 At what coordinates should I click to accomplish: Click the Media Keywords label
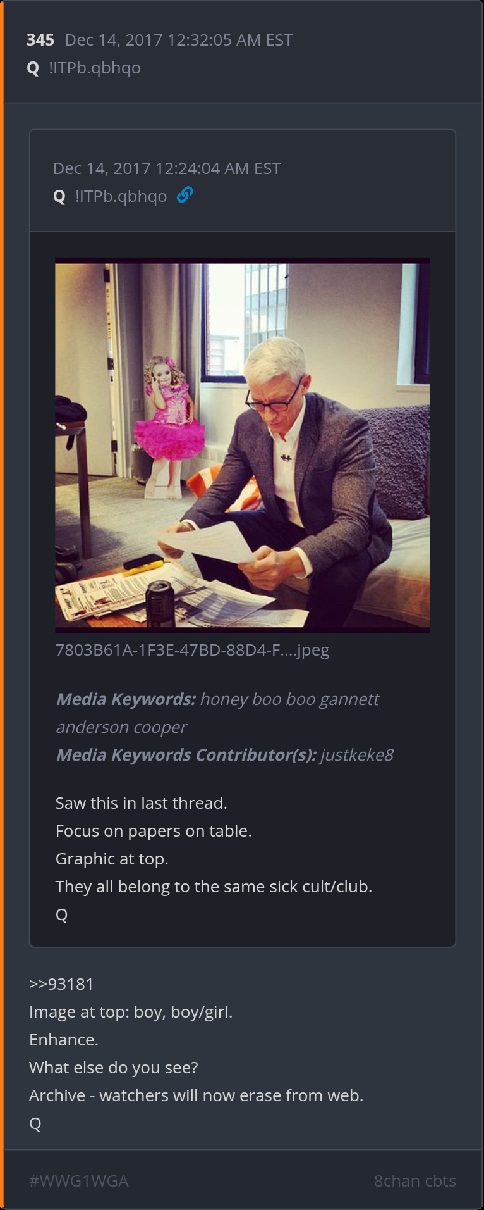coord(126,699)
